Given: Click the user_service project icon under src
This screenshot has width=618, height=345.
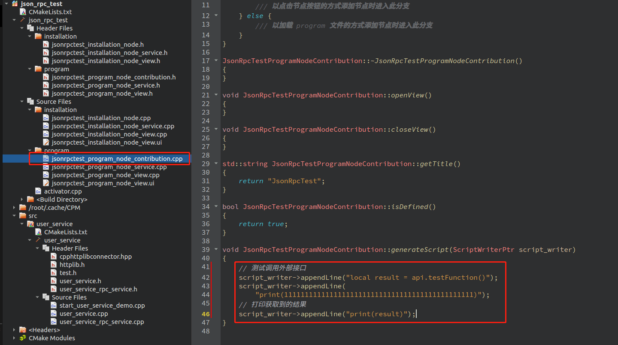Looking at the screenshot, I should [x=30, y=224].
